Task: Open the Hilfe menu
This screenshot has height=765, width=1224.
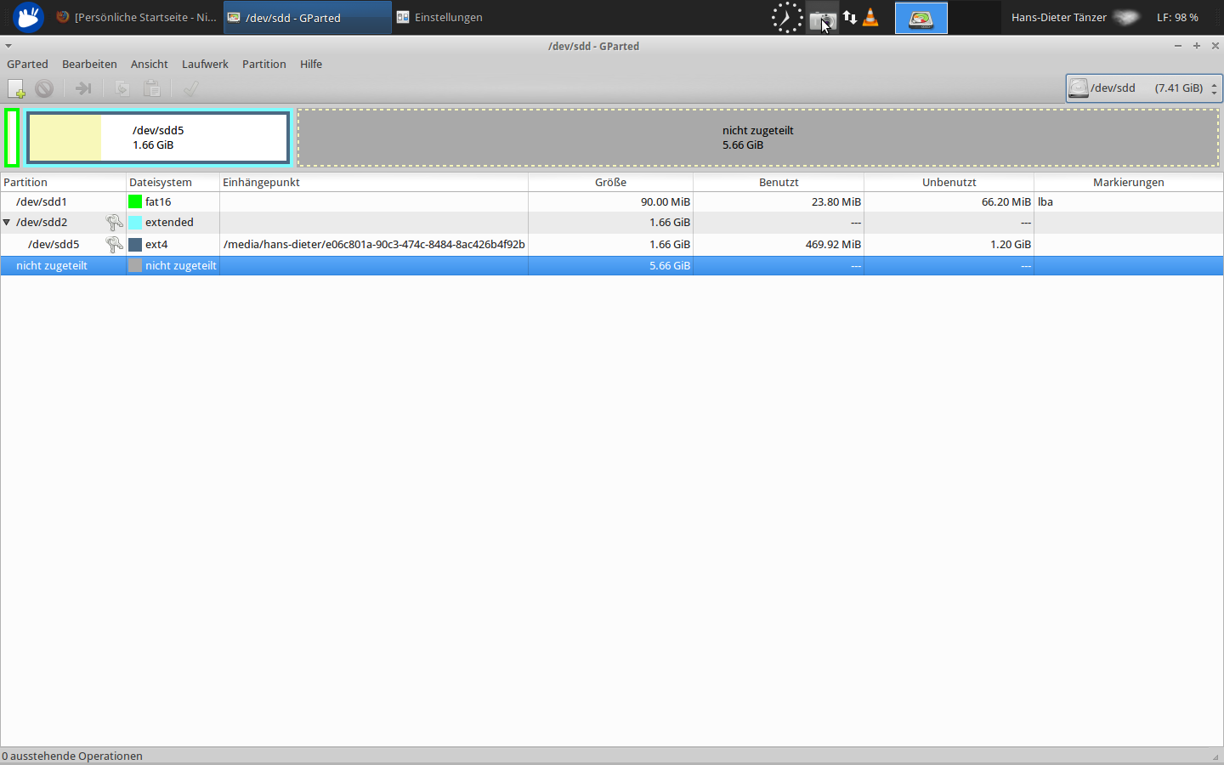Action: [x=311, y=65]
